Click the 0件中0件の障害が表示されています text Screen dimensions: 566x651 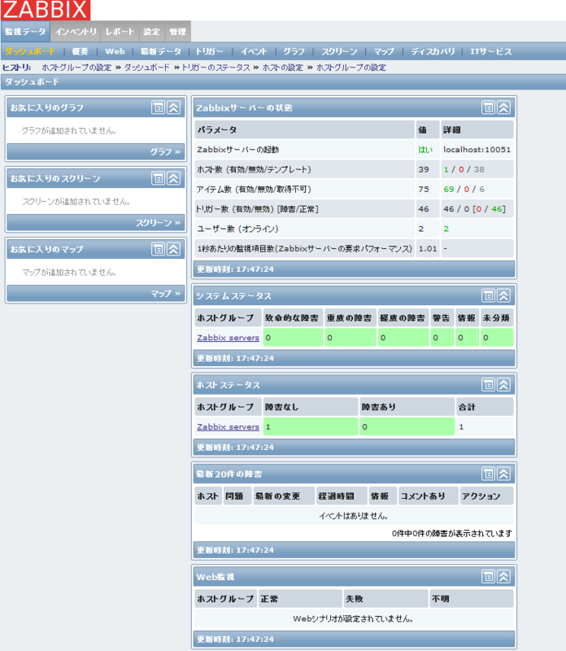(x=452, y=533)
